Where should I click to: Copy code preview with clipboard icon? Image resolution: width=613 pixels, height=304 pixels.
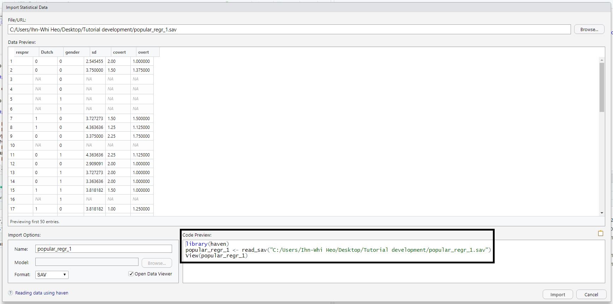[x=600, y=233]
